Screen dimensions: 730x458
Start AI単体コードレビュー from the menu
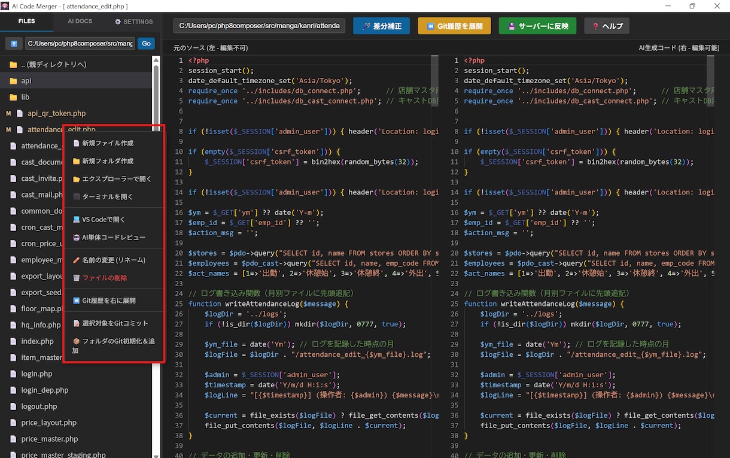click(114, 238)
